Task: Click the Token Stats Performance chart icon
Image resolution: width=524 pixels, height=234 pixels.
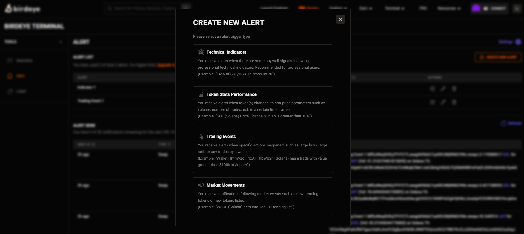Action: coord(201,94)
